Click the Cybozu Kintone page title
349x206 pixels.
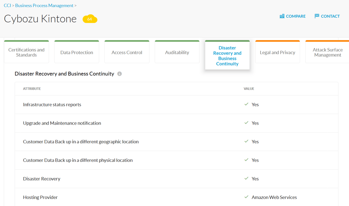[x=40, y=19]
